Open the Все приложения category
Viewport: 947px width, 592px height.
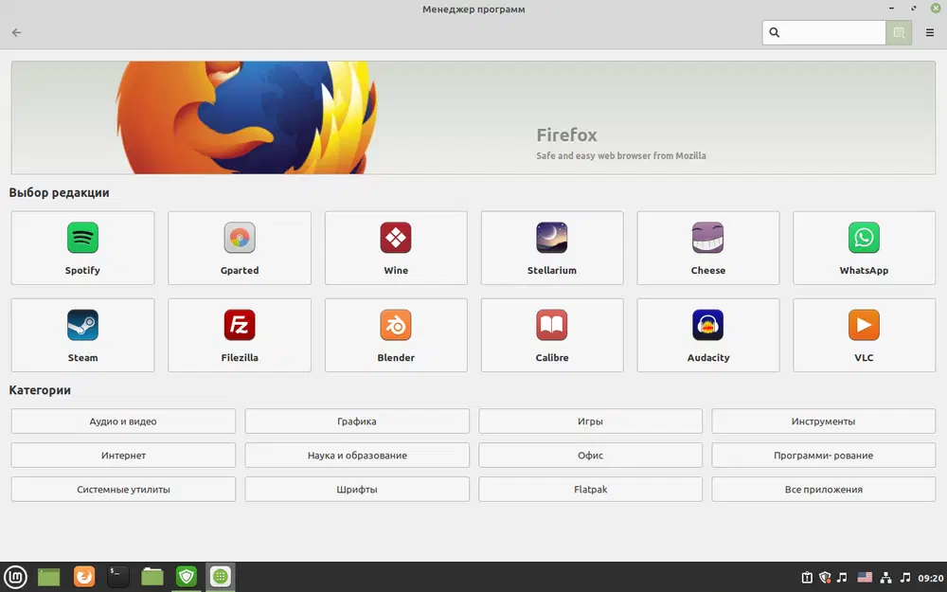823,489
